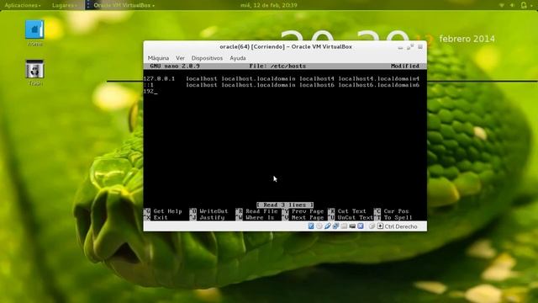
Task: Click 'localhost4.localdomain4' text
Action: click(379, 78)
